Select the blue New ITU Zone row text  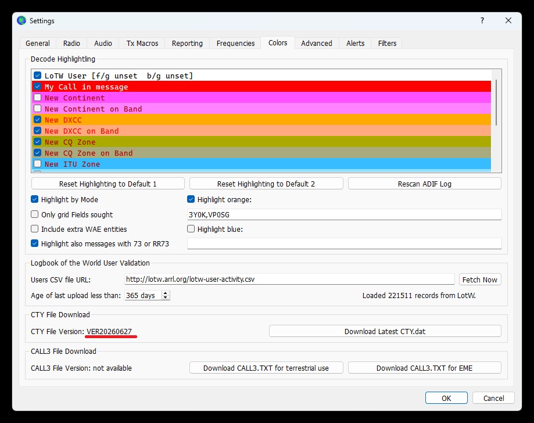(x=72, y=164)
